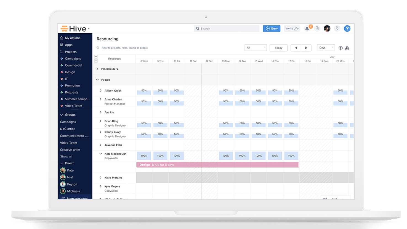Change the timescale using the Days dropdown
The width and height of the screenshot is (407, 229).
[326, 47]
